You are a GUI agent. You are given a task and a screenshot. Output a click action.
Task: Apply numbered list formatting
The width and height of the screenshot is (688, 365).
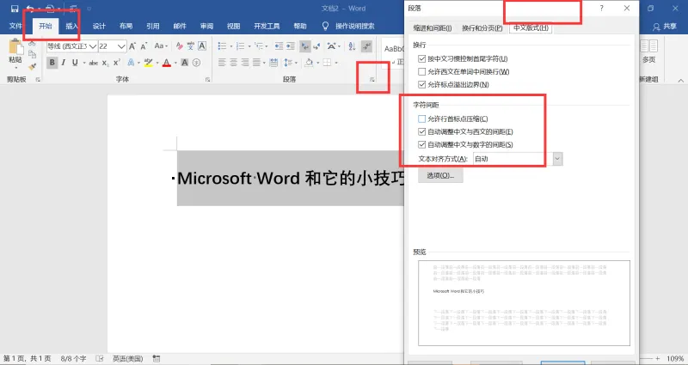click(240, 46)
